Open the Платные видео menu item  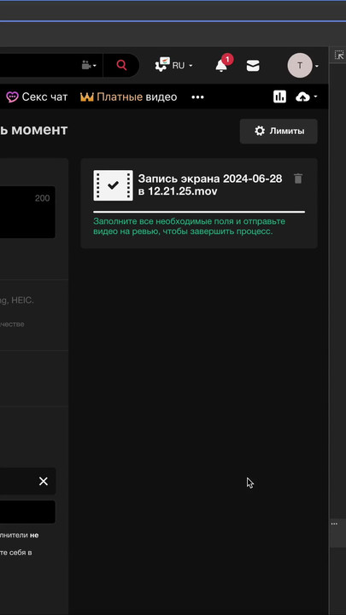(x=129, y=97)
